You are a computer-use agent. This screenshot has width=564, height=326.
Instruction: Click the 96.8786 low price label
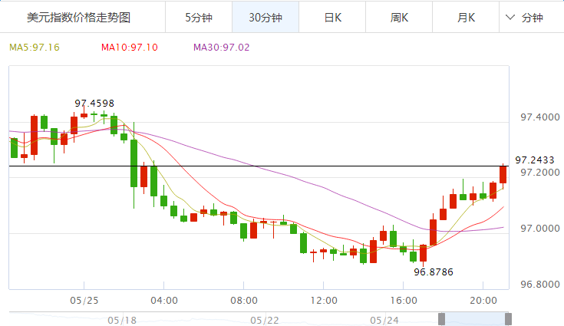coord(432,272)
